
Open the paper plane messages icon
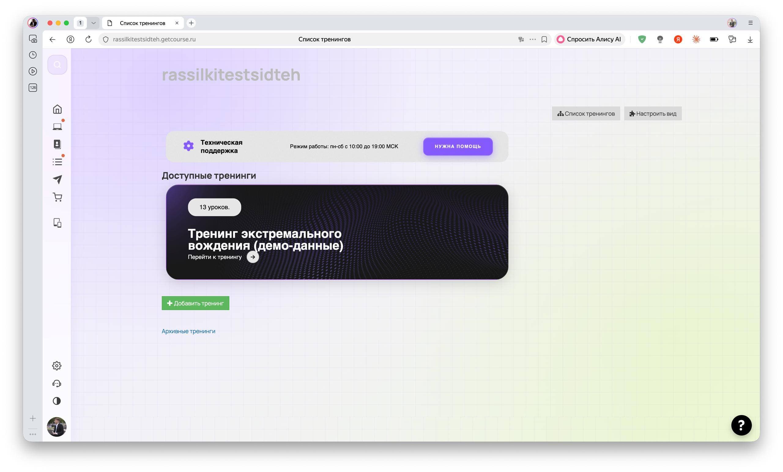[x=57, y=179]
